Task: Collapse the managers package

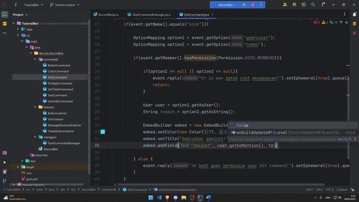Action: pyautogui.click(x=35, y=137)
